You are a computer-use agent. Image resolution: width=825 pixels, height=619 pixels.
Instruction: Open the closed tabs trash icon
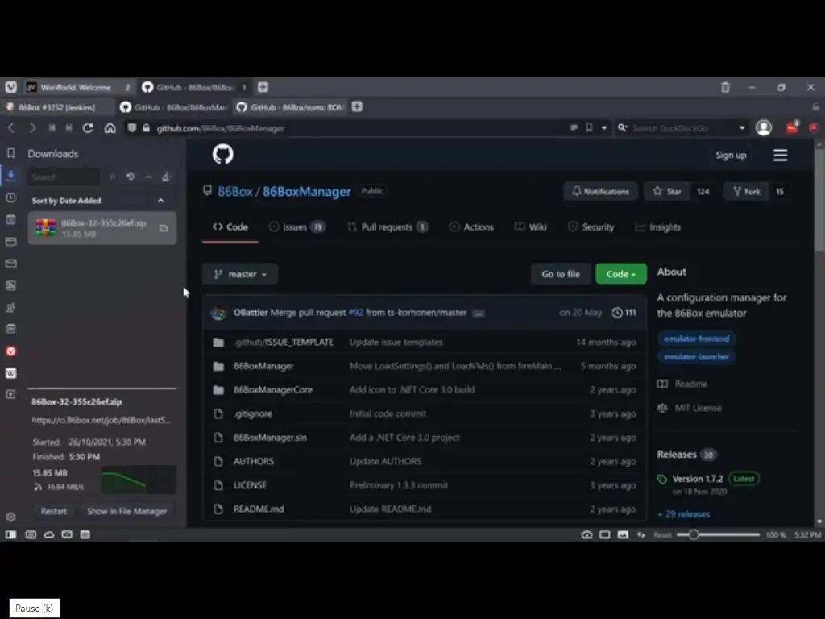(725, 87)
